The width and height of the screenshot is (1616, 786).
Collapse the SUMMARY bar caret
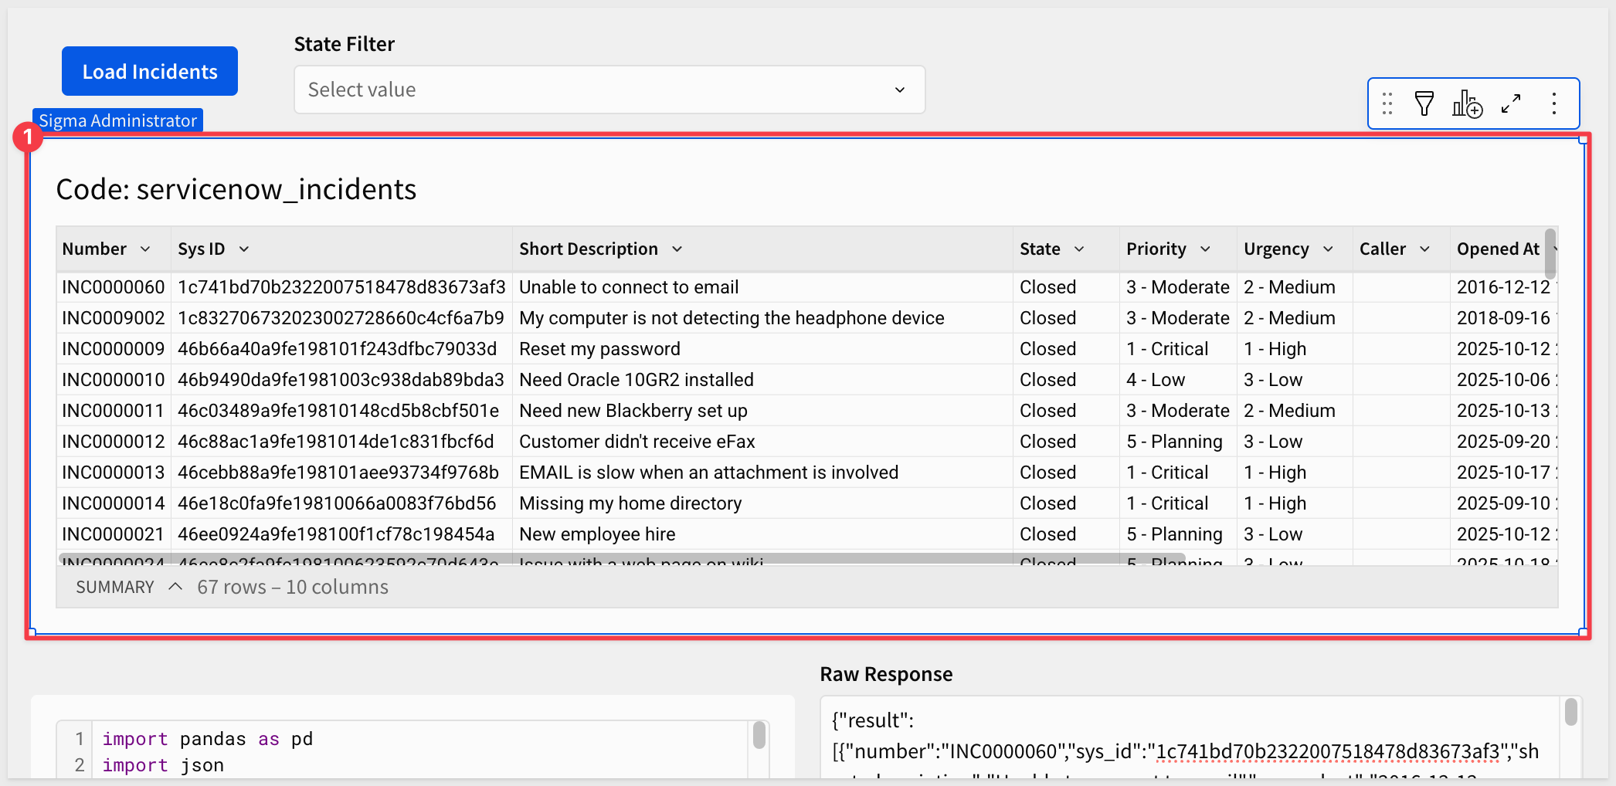[x=175, y=587]
